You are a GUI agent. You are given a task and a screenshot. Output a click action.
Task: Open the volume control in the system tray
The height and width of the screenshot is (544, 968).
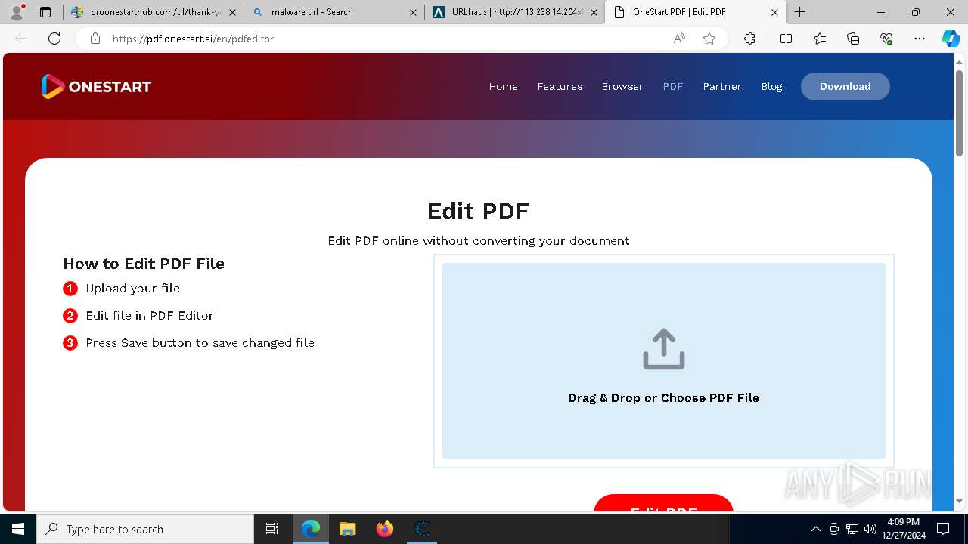click(870, 529)
